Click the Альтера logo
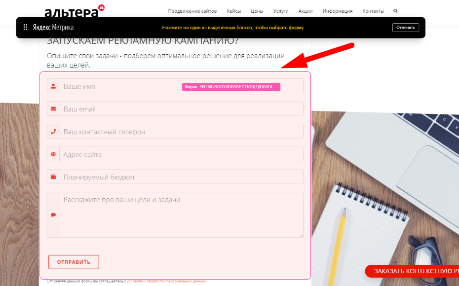This screenshot has width=459, height=286. pos(75,11)
